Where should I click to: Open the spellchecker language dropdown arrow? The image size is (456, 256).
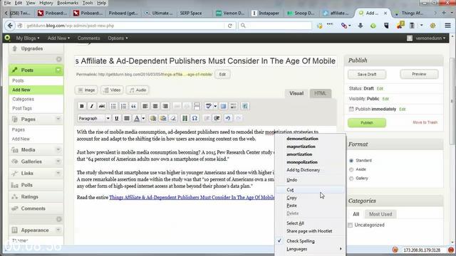(x=215, y=106)
